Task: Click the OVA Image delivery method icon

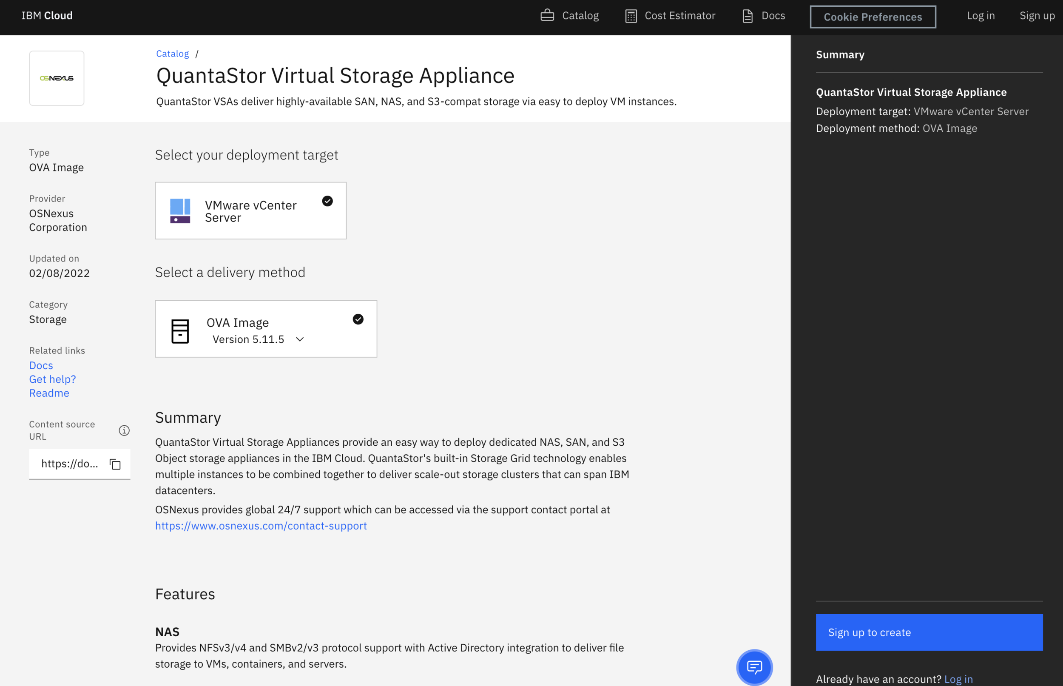Action: (180, 330)
